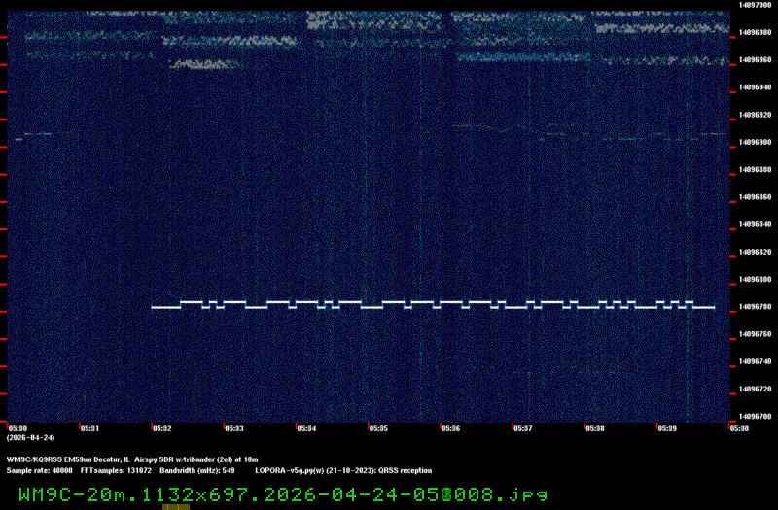Image resolution: width=778 pixels, height=510 pixels.
Task: Click the end of the white FSK trace
Action: [713, 307]
